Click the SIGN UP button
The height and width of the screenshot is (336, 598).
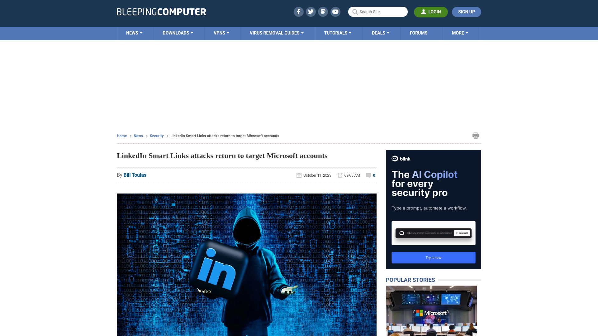coord(467,12)
